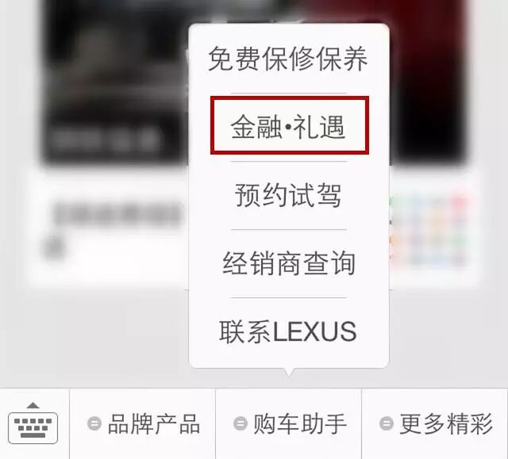
Task: Tap the blurred second line under headline
Action: [x=54, y=248]
